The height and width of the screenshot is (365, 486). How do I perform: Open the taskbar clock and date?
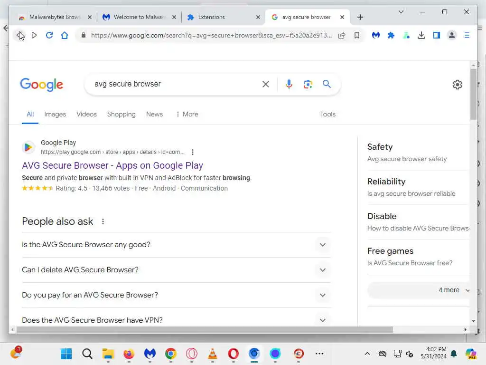(433, 353)
